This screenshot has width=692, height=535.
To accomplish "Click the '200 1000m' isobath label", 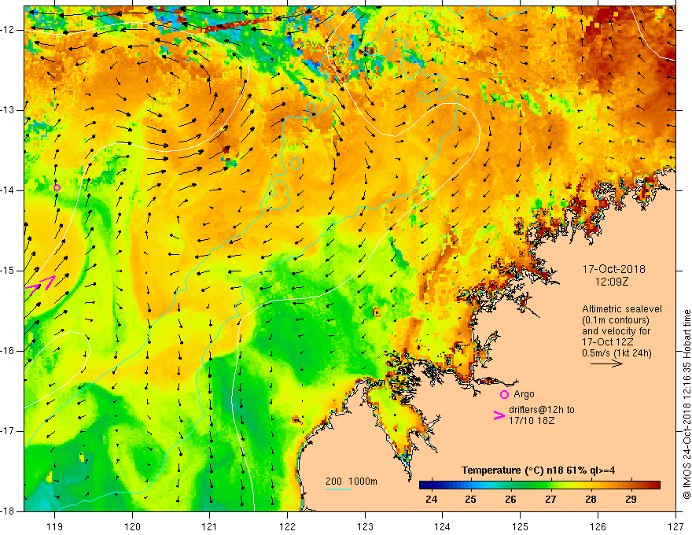I will coord(352,481).
